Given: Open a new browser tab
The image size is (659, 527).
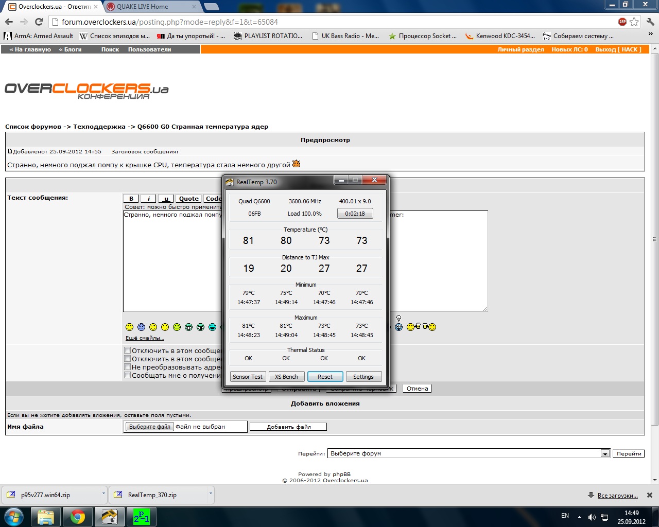Looking at the screenshot, I should point(211,7).
